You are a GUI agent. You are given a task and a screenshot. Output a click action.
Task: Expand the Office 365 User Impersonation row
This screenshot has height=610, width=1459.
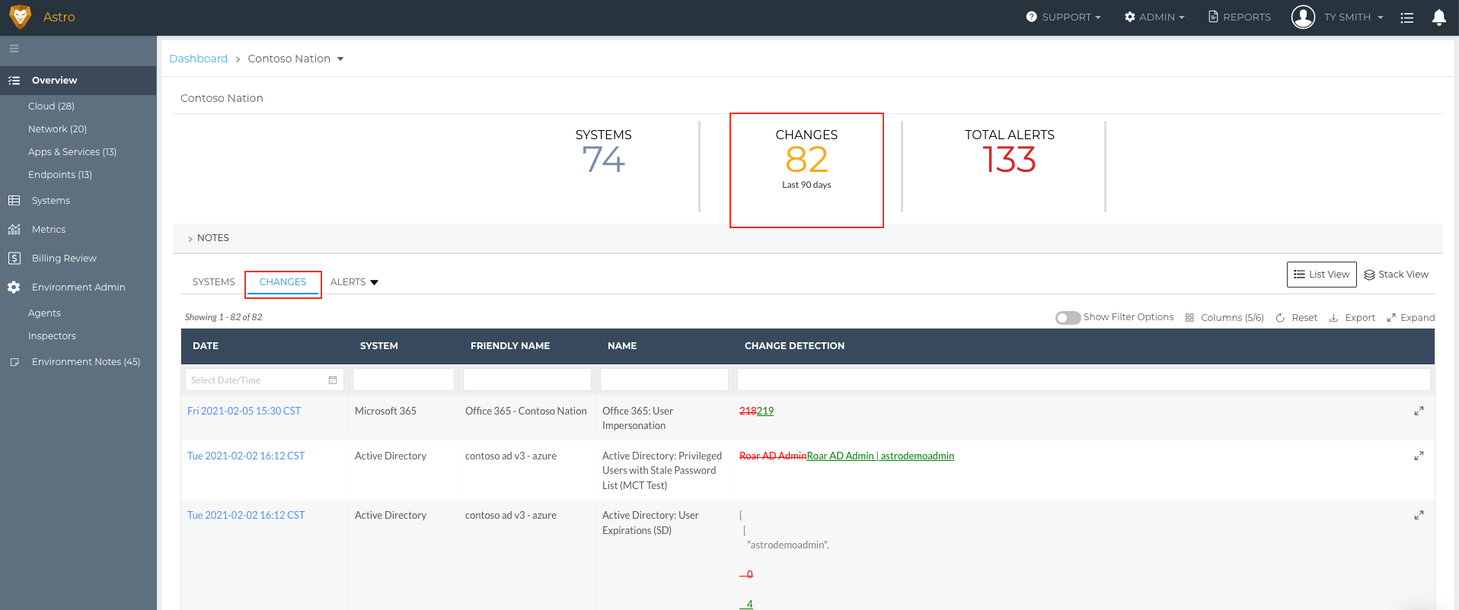[x=1419, y=411]
